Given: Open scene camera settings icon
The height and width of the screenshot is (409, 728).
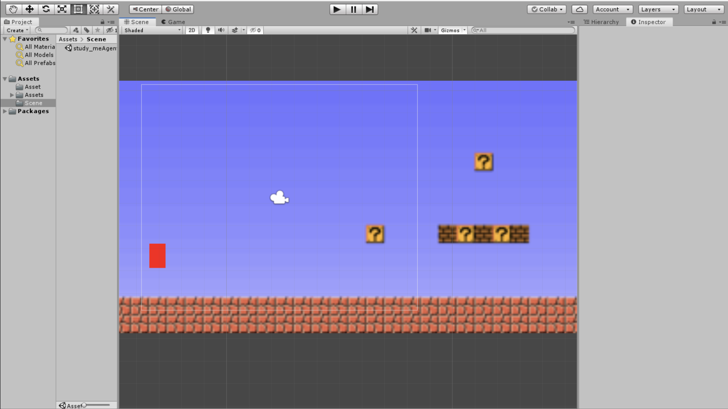Looking at the screenshot, I should 428,30.
